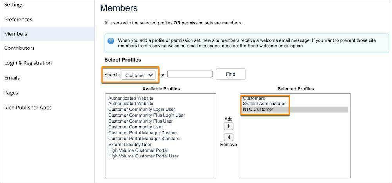Click the Remove left-arrow button
Viewport: 392px width, 183px height.
[228, 137]
